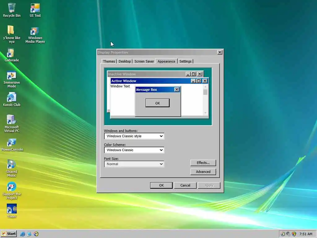Screen dimensions: 317x238
Task: Open the Shared Music shortcut
Action: pos(11,168)
